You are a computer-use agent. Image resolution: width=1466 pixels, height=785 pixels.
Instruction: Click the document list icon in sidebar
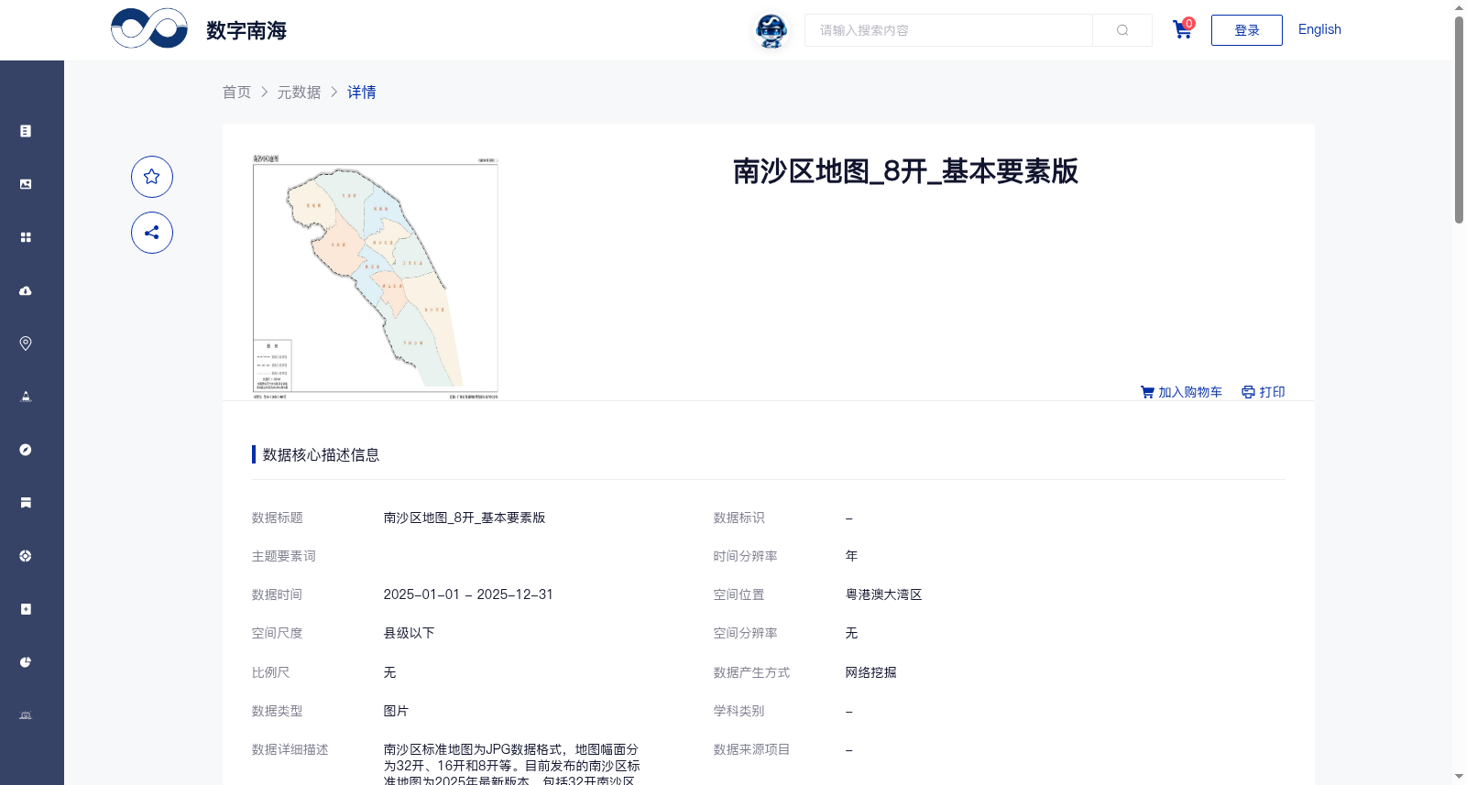click(x=26, y=131)
